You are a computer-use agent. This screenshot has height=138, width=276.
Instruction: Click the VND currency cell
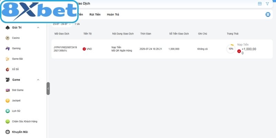(x=87, y=49)
